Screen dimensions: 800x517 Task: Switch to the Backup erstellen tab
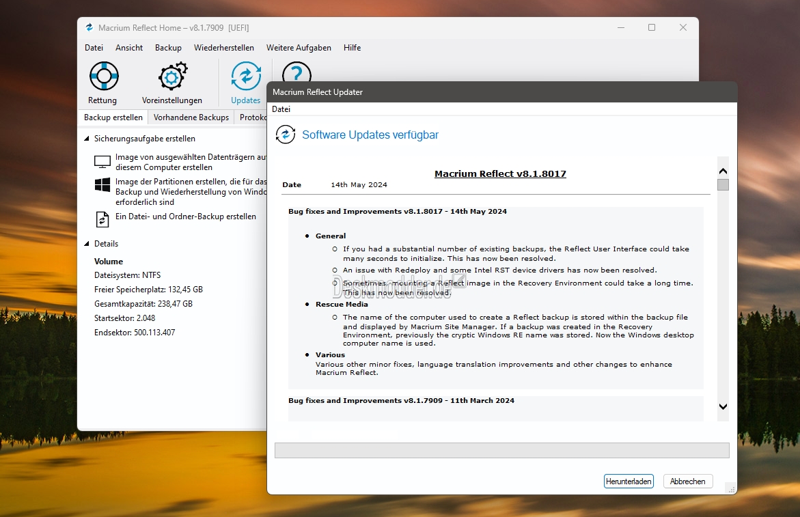pyautogui.click(x=113, y=117)
